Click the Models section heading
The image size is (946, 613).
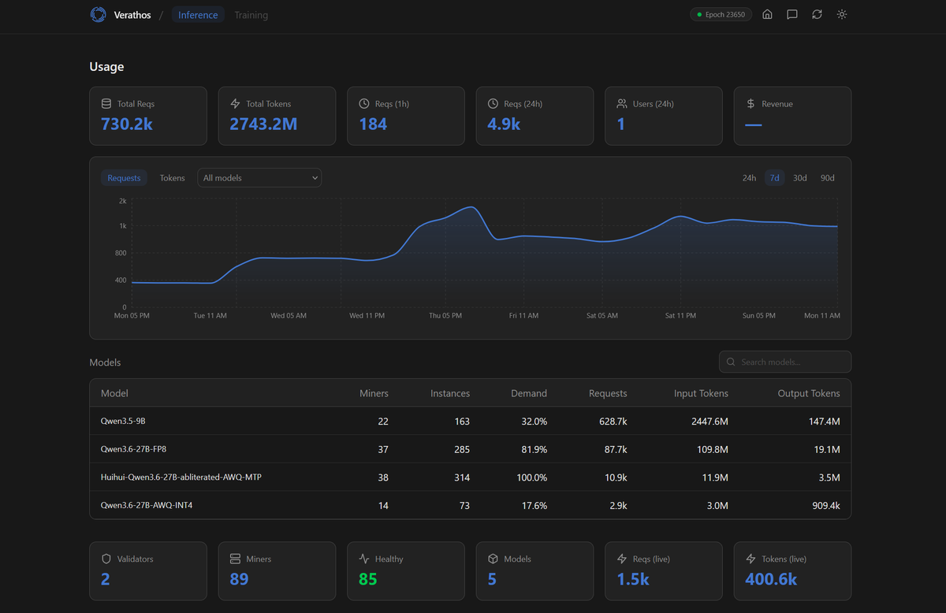click(x=106, y=362)
